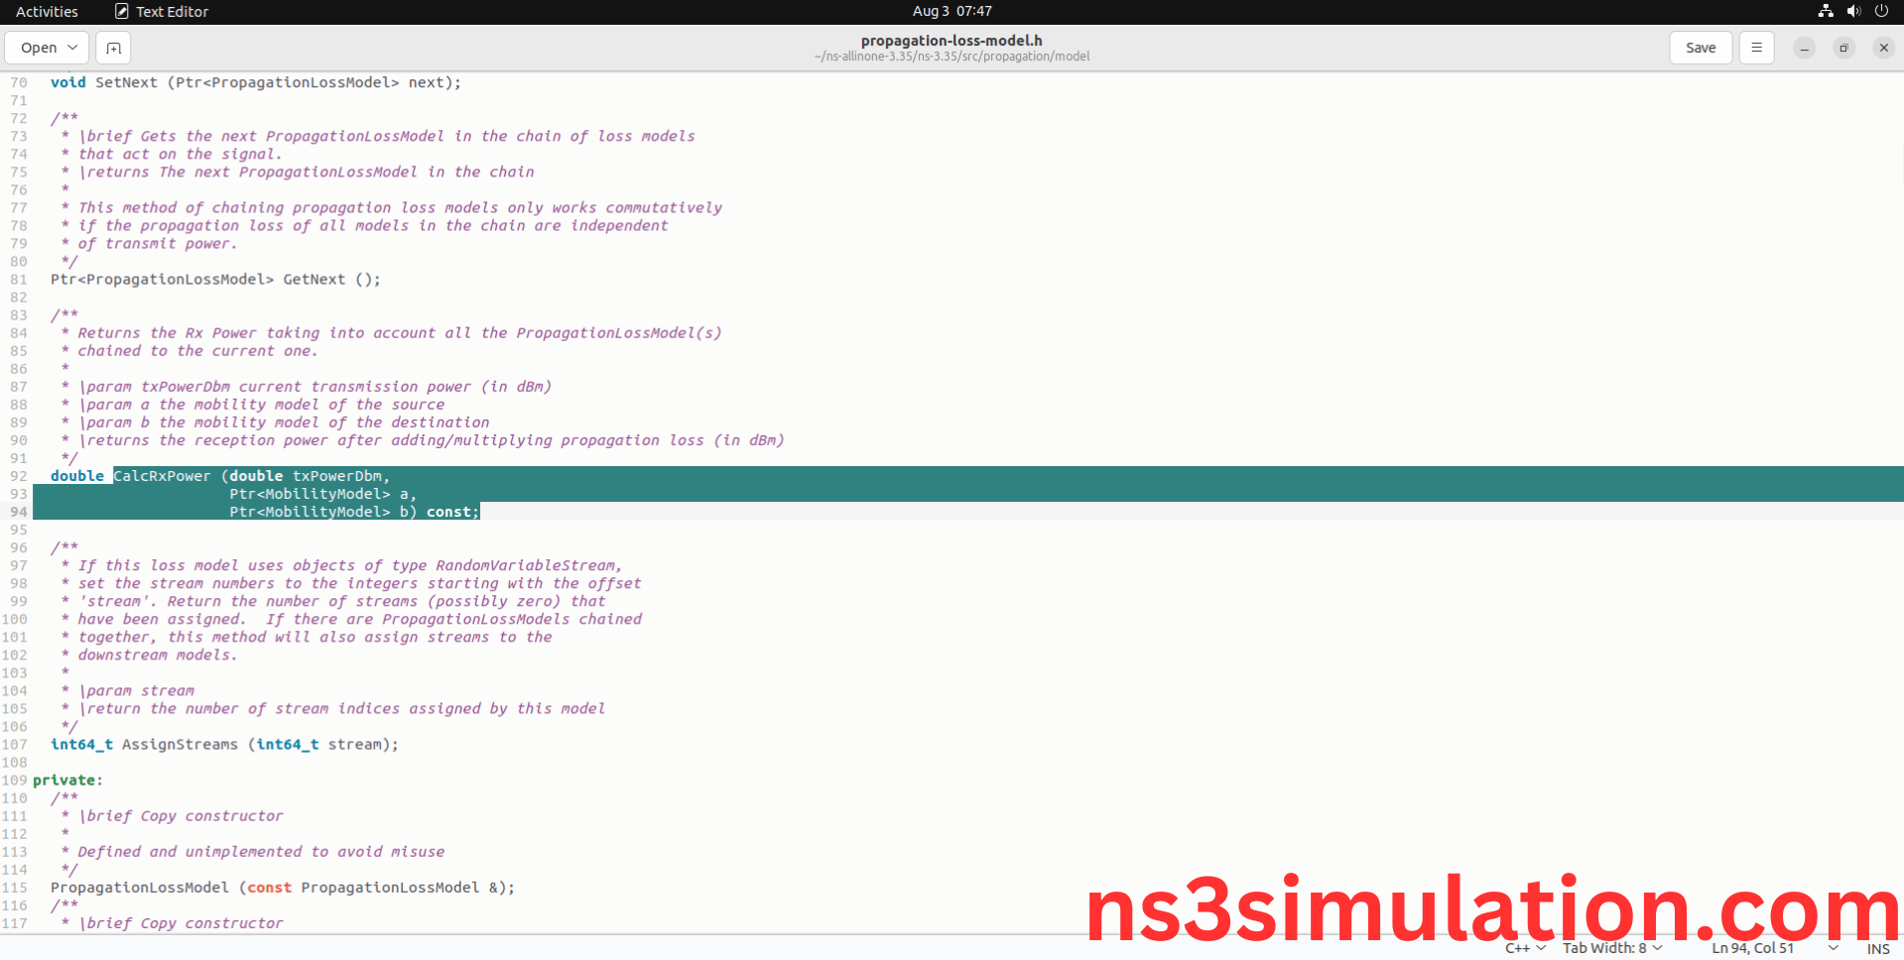1904x960 pixels.
Task: Open the Activities overview
Action: (46, 11)
